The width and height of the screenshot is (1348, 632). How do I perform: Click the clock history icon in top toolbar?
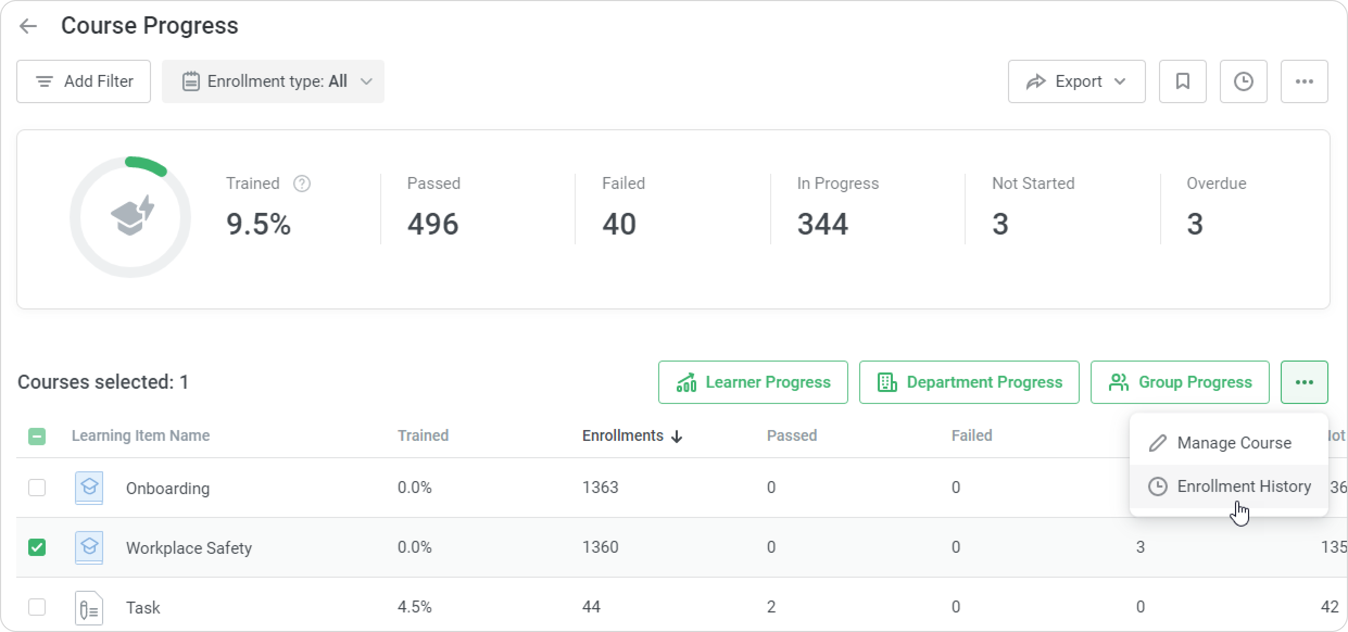coord(1243,81)
